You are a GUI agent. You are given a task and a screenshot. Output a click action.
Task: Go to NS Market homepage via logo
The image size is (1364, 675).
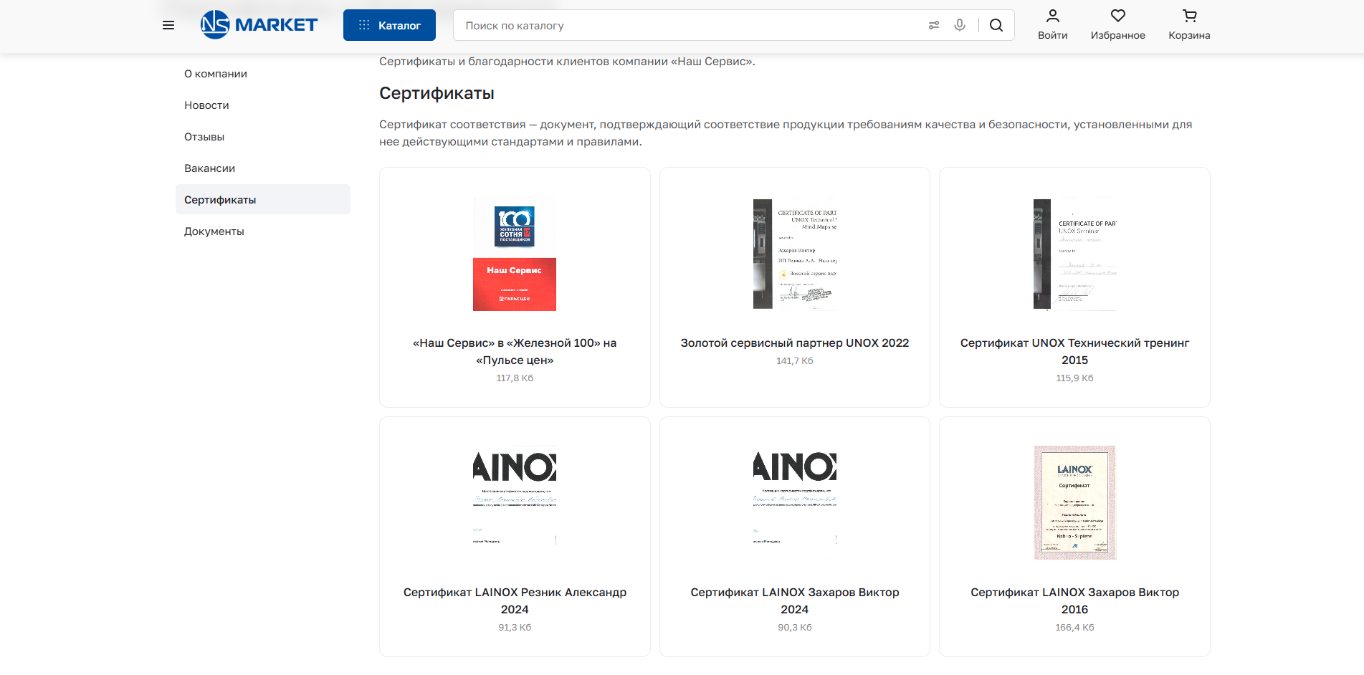pyautogui.click(x=259, y=25)
